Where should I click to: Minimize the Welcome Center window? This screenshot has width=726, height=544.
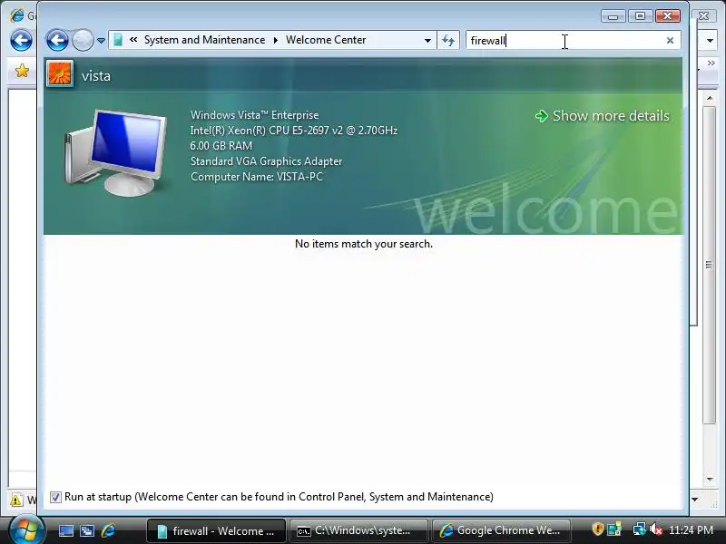tap(613, 16)
